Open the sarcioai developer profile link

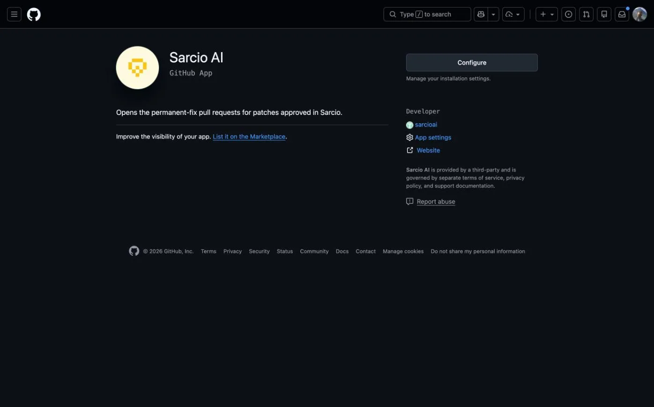pyautogui.click(x=426, y=124)
